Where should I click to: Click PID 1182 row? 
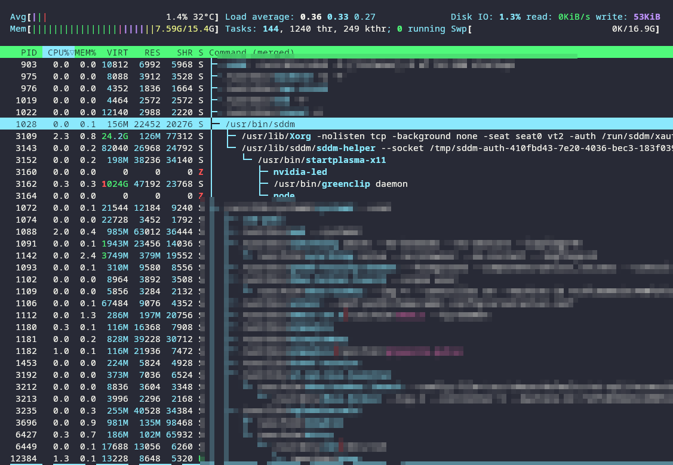(x=337, y=352)
